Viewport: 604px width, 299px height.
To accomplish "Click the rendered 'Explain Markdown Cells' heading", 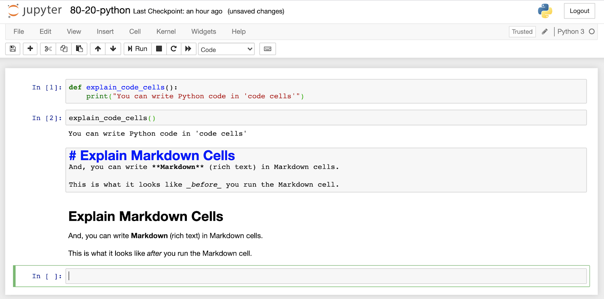I will click(x=146, y=216).
